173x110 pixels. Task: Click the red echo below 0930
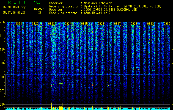coord(162,85)
